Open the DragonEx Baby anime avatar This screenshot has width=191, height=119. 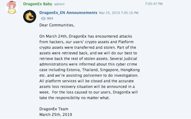[x=12, y=7]
